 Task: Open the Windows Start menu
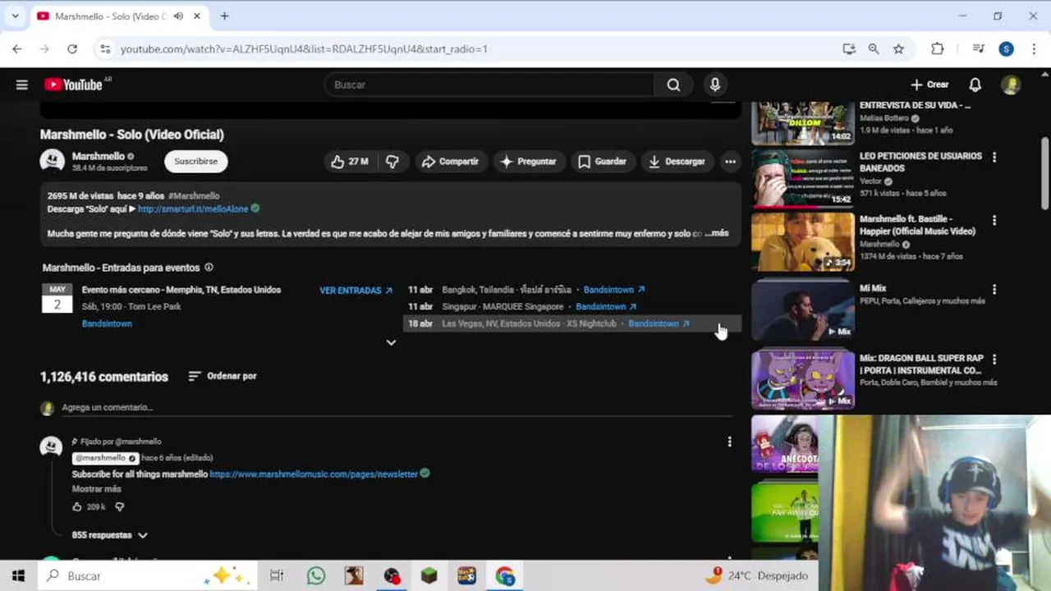tap(18, 576)
